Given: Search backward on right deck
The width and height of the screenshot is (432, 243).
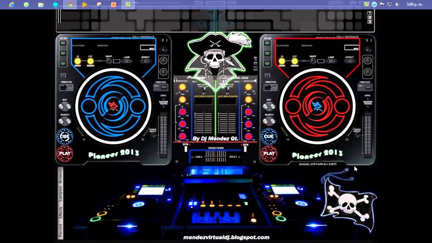Looking at the screenshot, I should pyautogui.click(x=266, y=121).
